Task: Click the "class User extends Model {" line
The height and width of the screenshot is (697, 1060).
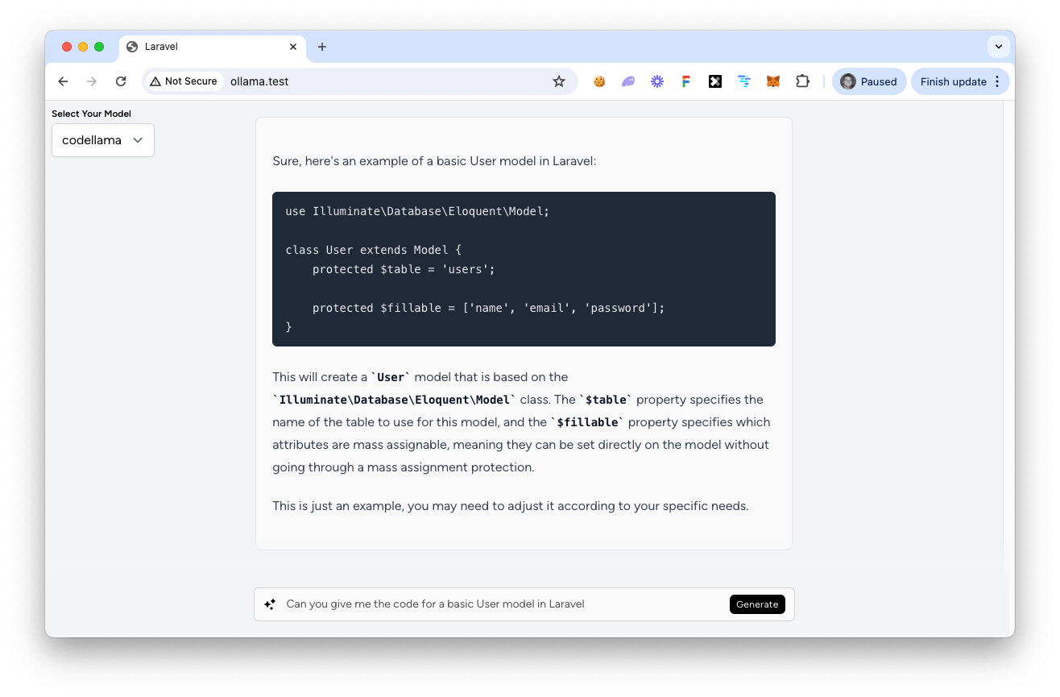Action: (x=373, y=250)
